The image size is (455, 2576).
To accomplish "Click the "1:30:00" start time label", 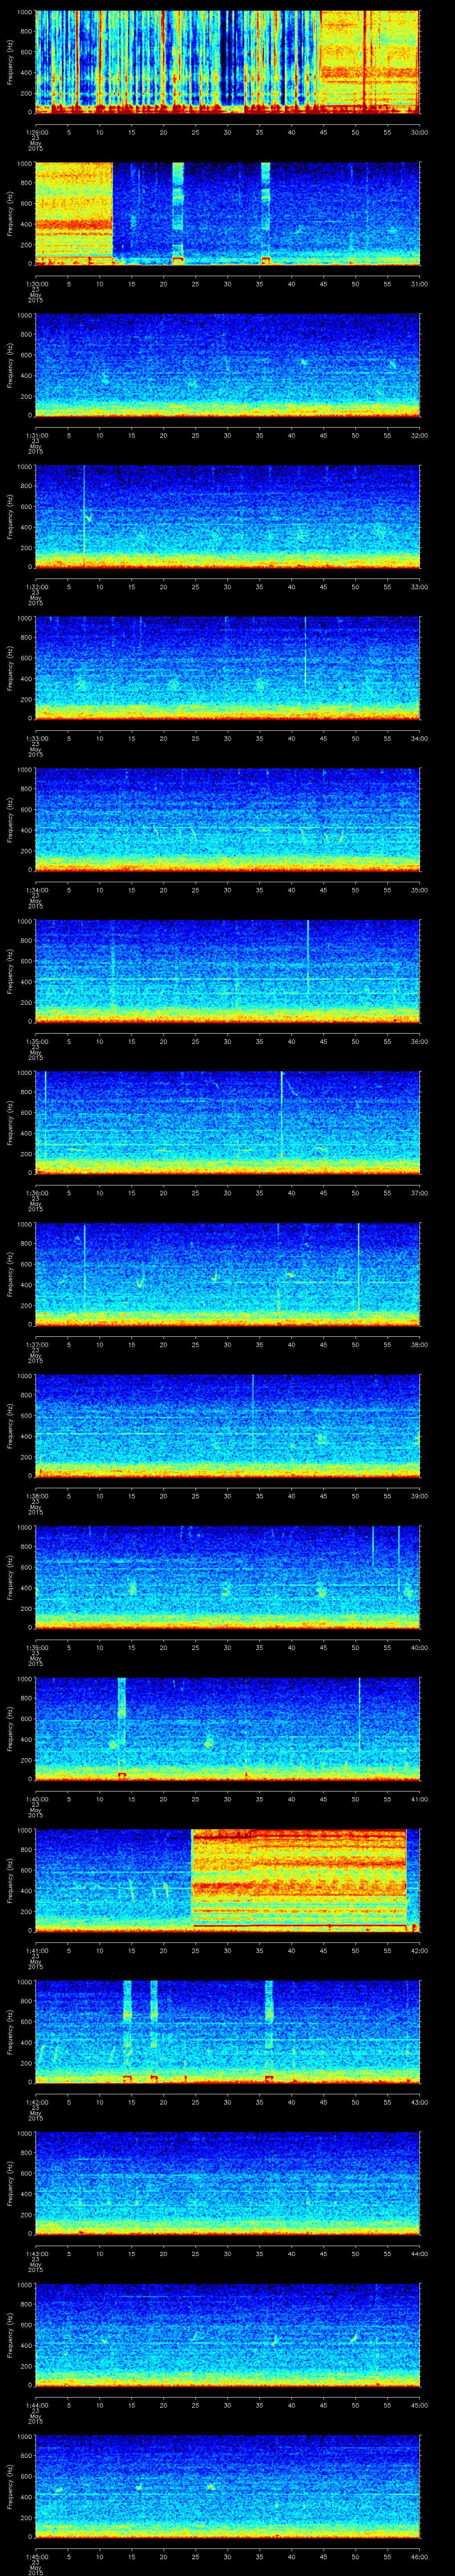I will coord(37,284).
